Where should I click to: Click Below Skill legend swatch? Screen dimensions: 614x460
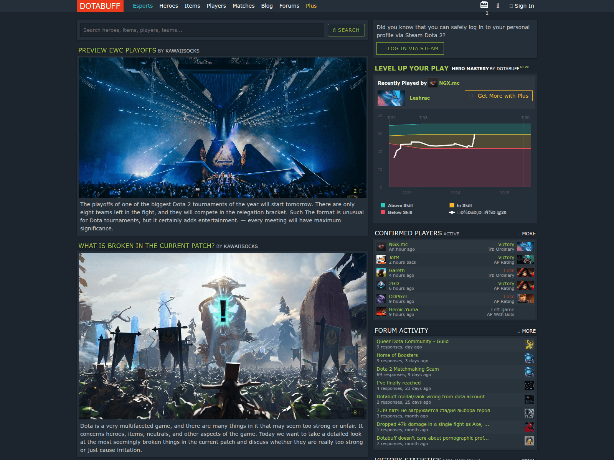(383, 212)
